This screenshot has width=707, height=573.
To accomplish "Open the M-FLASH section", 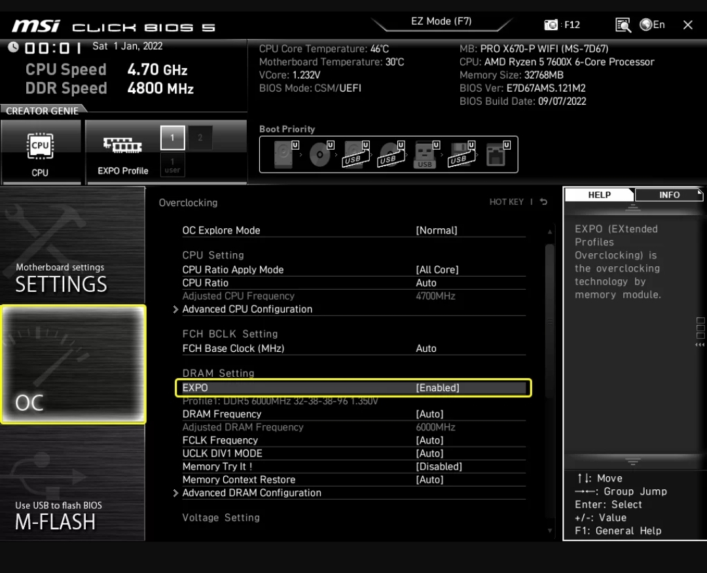I will [72, 483].
